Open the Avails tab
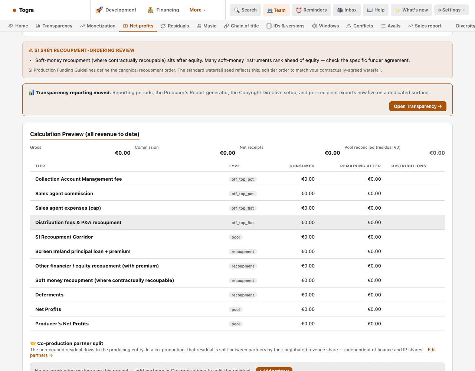The image size is (475, 371). click(390, 26)
